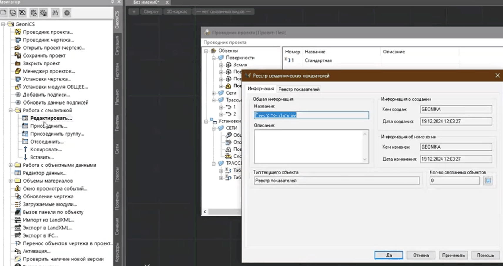Viewport: 503px width, 266px height.
Task: Click into the Описание text area
Action: point(308,146)
